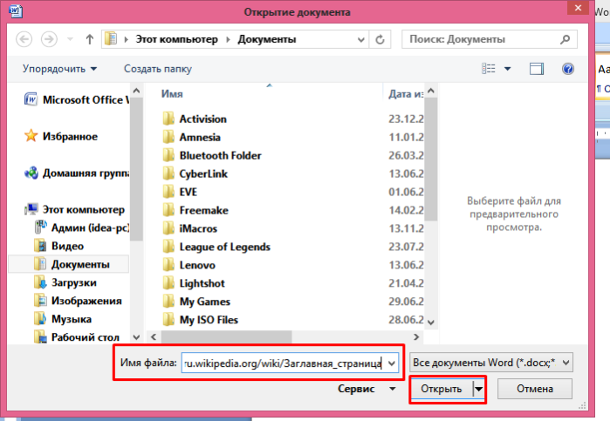This screenshot has height=421, width=610.
Task: Open Домашняя группа in navigation pane
Action: [77, 173]
